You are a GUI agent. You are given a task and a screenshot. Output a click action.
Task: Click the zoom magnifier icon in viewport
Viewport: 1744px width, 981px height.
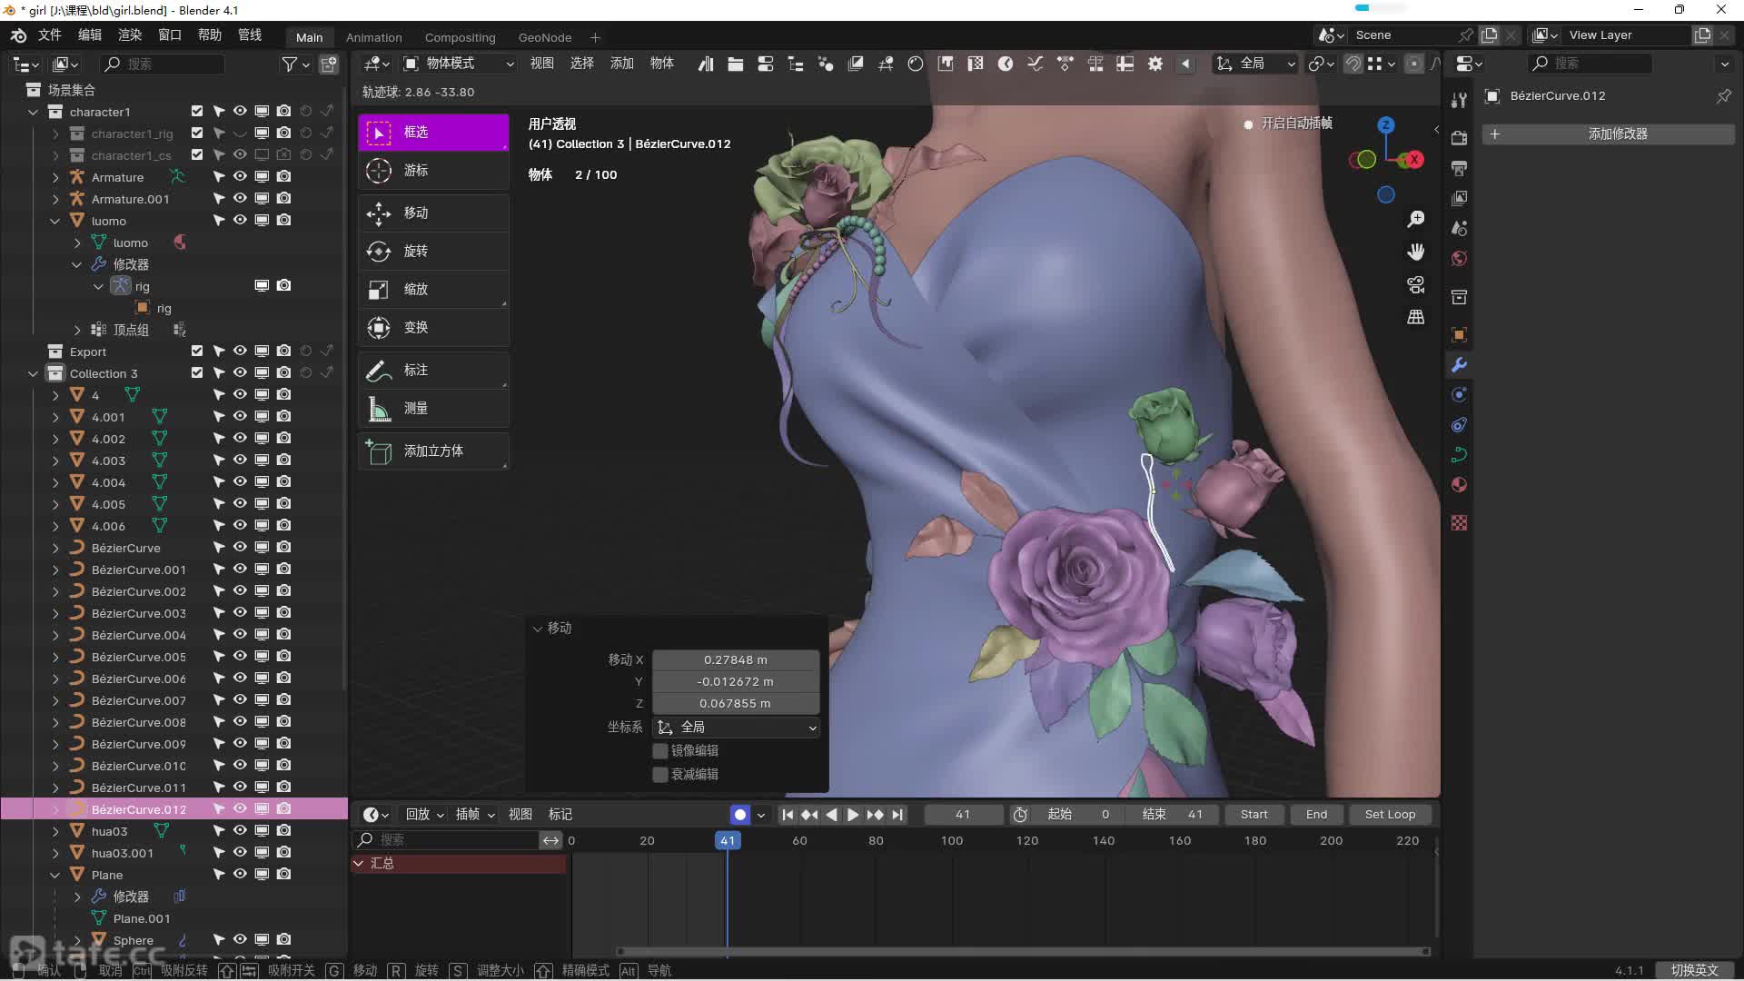pyautogui.click(x=1415, y=219)
